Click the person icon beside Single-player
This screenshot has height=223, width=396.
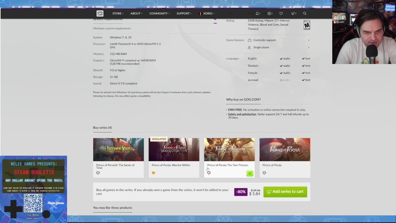tap(249, 47)
